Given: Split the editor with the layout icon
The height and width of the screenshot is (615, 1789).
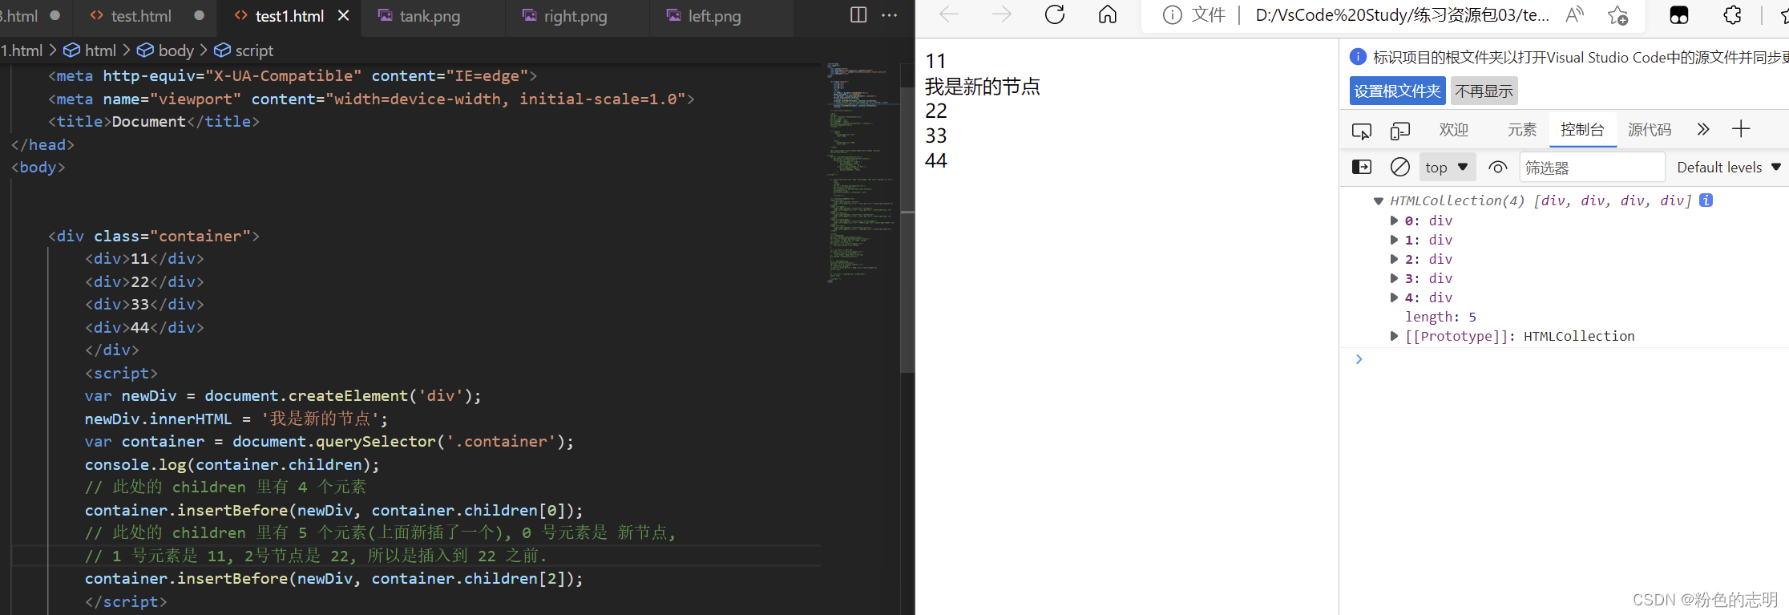Looking at the screenshot, I should (858, 15).
